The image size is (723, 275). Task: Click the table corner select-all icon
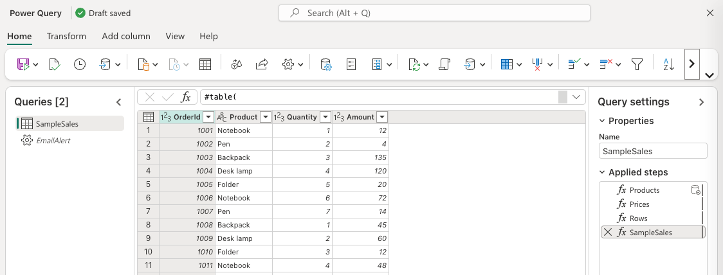[149, 117]
